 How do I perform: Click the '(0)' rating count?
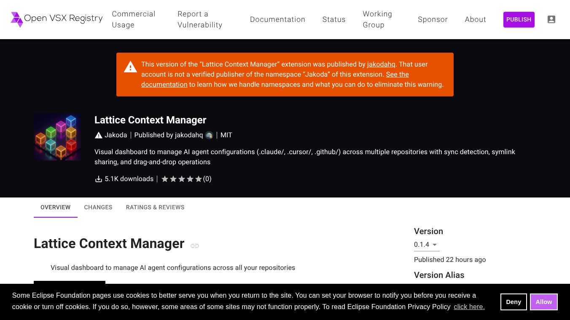click(x=207, y=179)
